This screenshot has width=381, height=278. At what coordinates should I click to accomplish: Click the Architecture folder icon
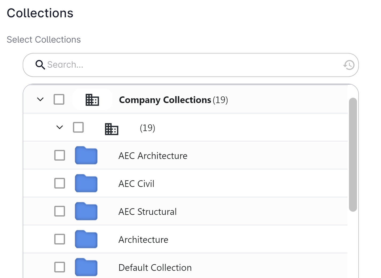tap(86, 239)
